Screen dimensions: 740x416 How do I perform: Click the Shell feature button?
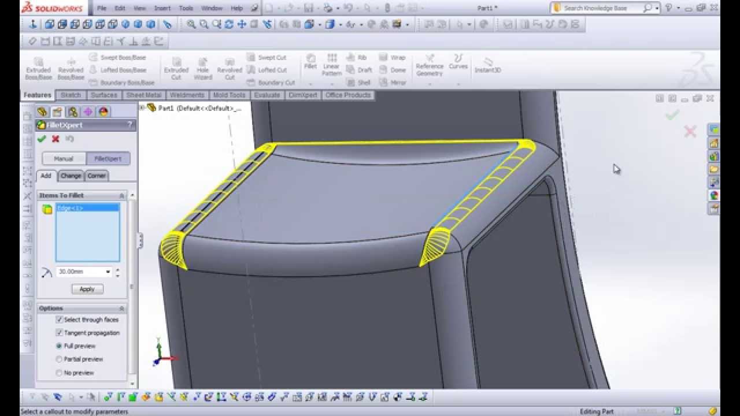point(358,83)
